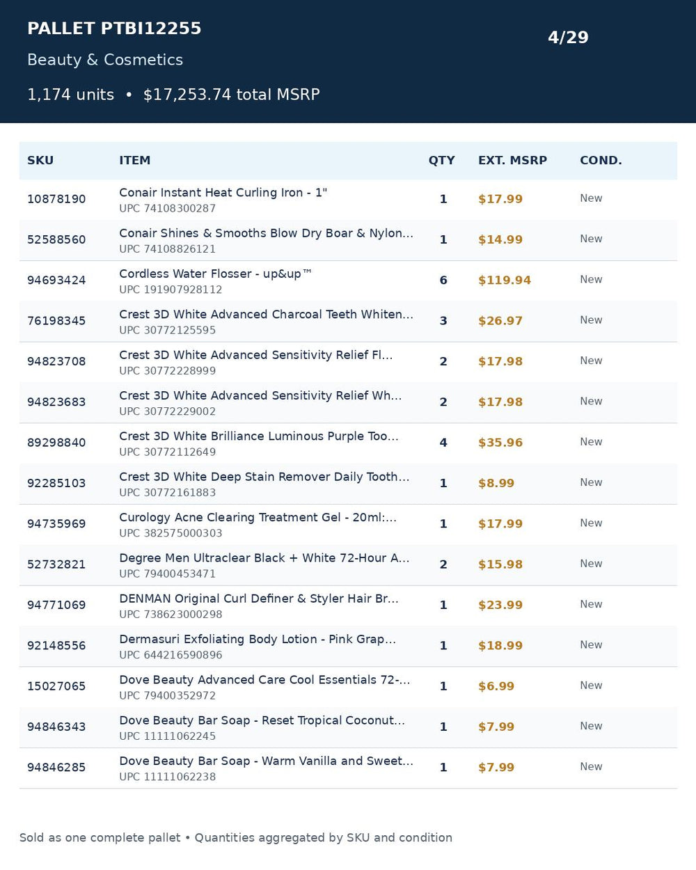Click the $119.94 extended MSRP value
Image resolution: width=696 pixels, height=870 pixels.
click(504, 280)
